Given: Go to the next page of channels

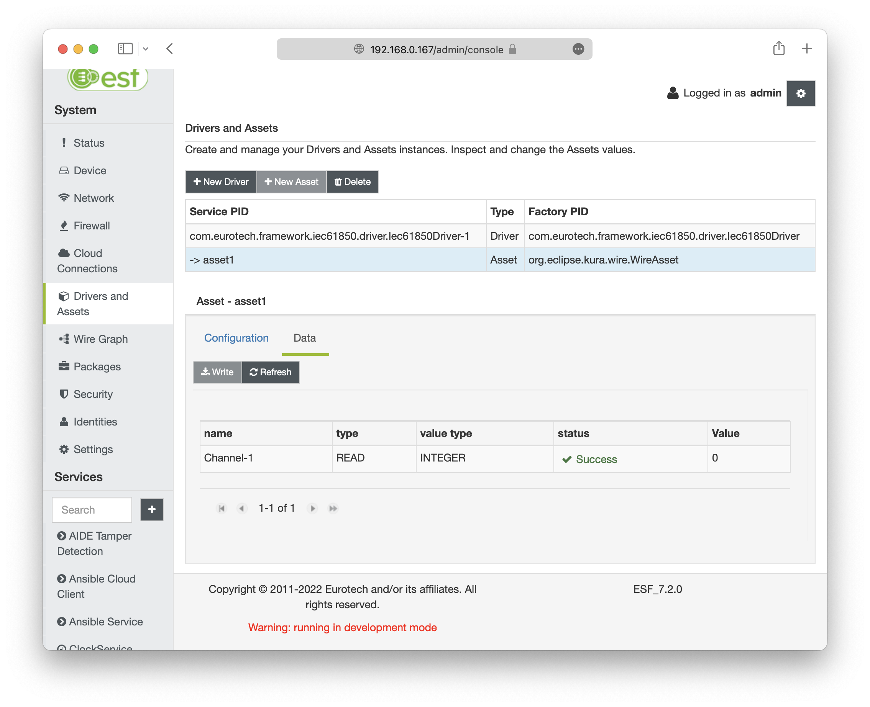Looking at the screenshot, I should tap(312, 508).
